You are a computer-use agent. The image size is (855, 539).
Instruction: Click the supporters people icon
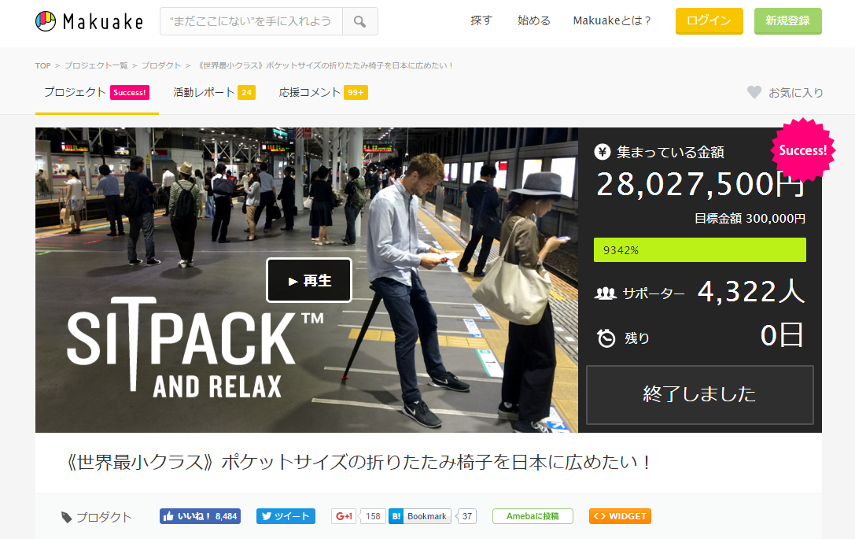pos(605,293)
